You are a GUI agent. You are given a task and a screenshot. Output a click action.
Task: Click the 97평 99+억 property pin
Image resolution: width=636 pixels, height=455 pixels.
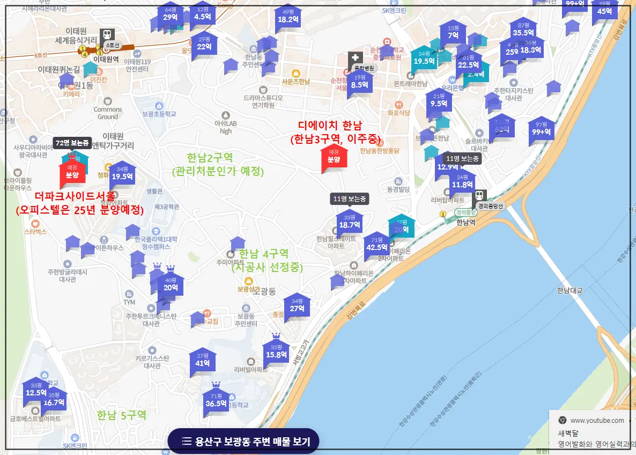tap(542, 129)
